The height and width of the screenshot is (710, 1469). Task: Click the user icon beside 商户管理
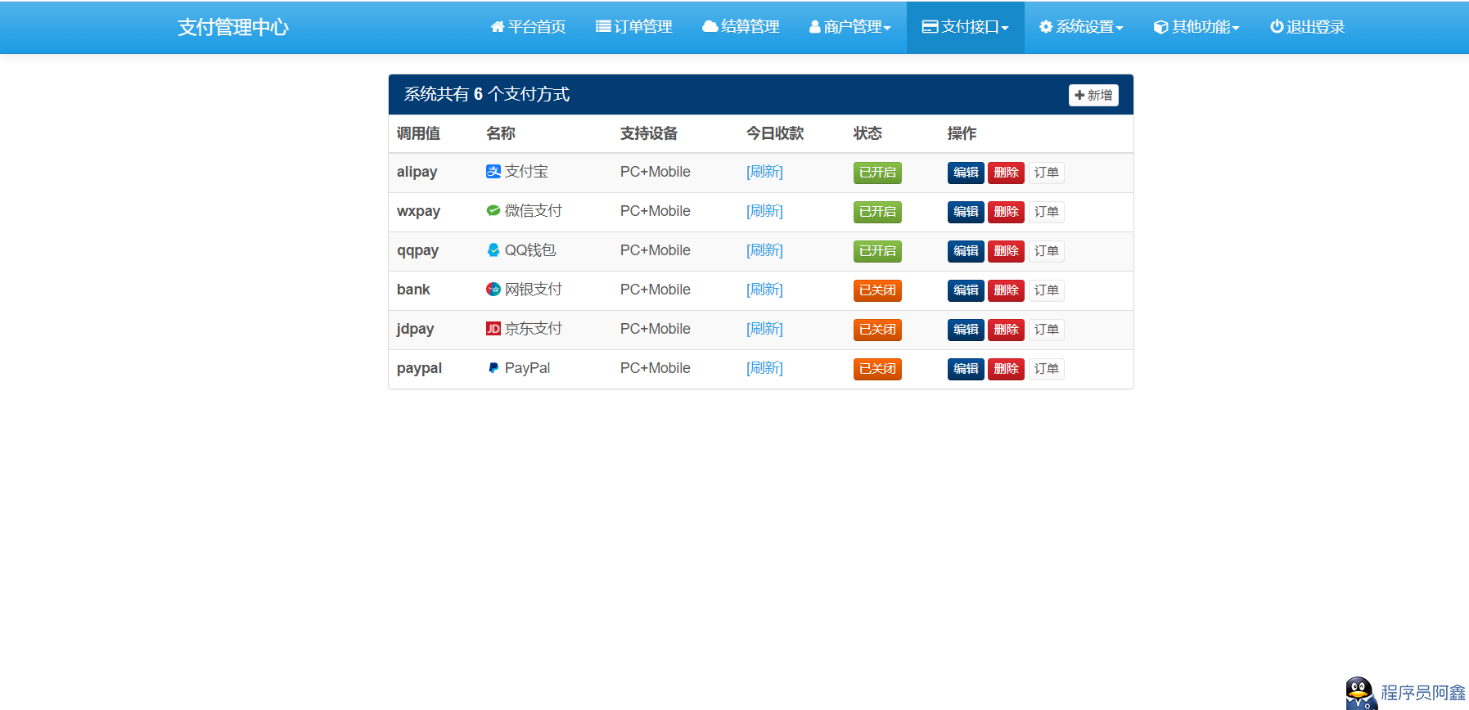click(815, 27)
